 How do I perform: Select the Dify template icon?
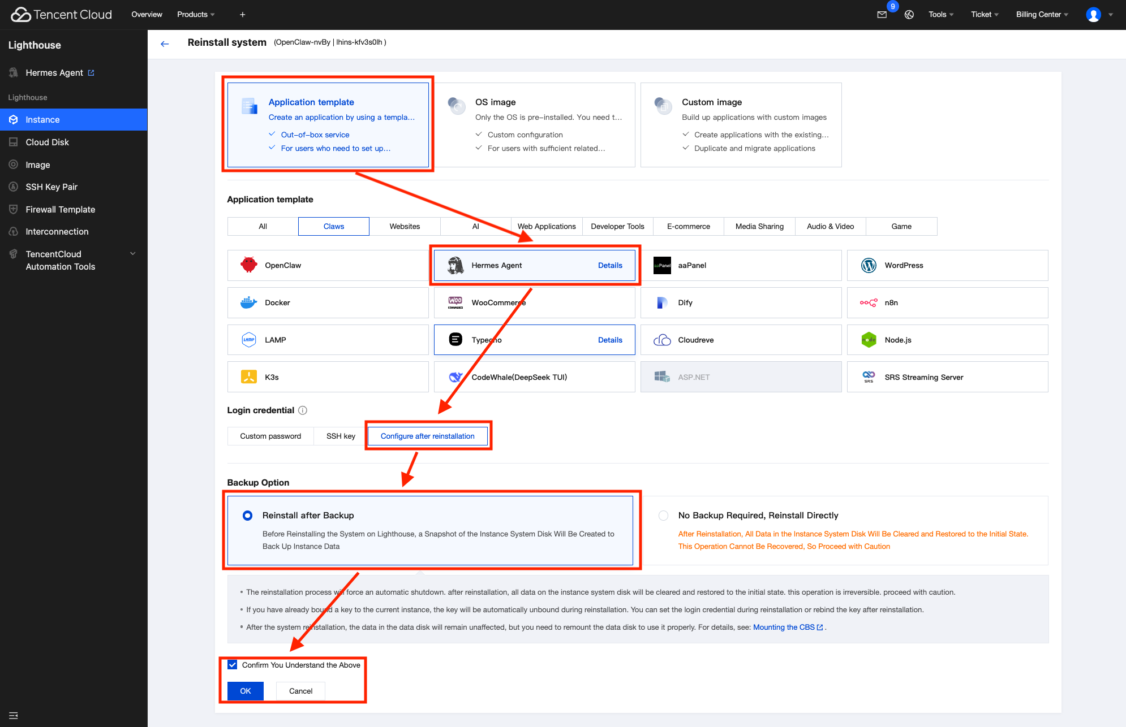click(x=662, y=302)
